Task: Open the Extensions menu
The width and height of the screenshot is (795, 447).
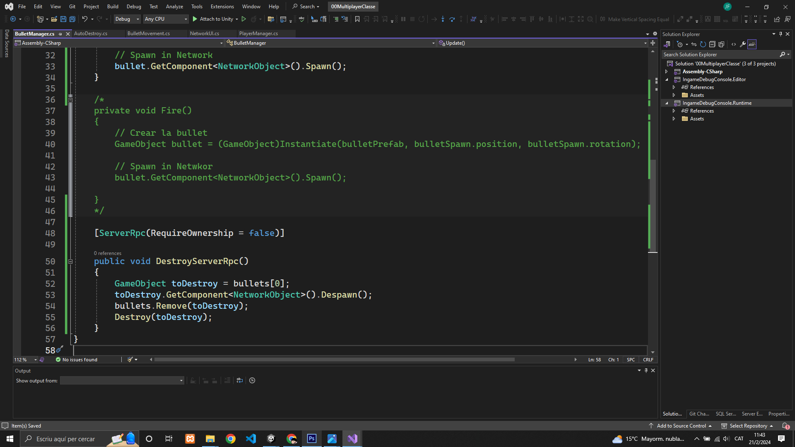Action: pyautogui.click(x=222, y=7)
